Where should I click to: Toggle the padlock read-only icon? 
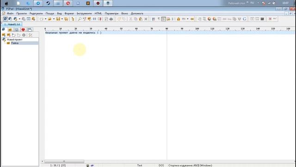tap(179, 19)
